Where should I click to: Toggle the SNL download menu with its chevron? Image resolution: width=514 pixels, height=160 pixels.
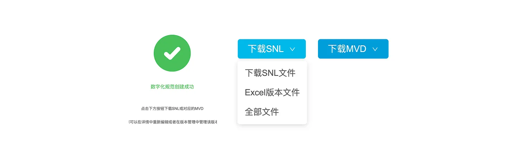pyautogui.click(x=292, y=49)
